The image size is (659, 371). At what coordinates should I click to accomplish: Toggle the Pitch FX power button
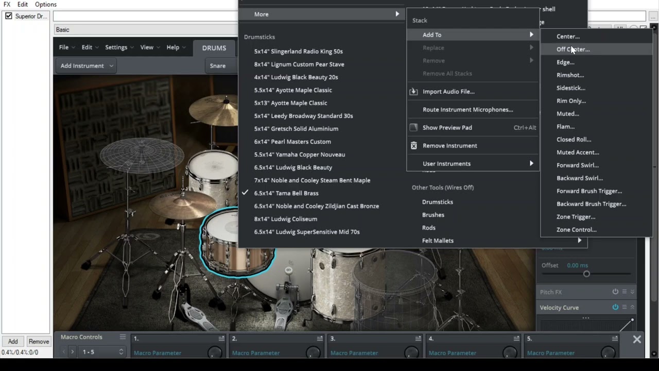615,292
